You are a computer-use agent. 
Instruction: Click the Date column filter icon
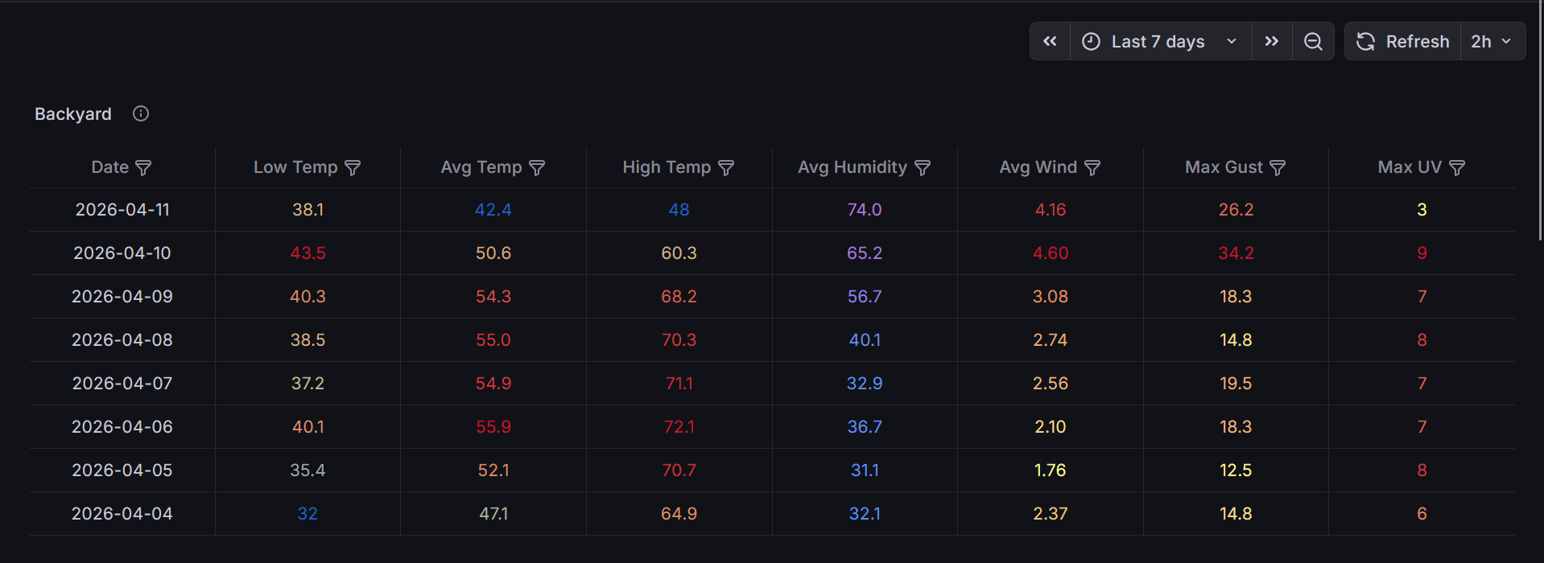pos(143,168)
